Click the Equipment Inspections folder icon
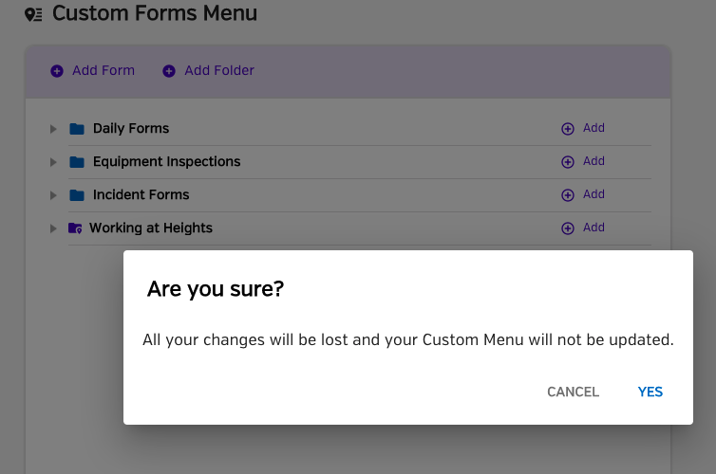Image resolution: width=716 pixels, height=474 pixels. coord(77,162)
